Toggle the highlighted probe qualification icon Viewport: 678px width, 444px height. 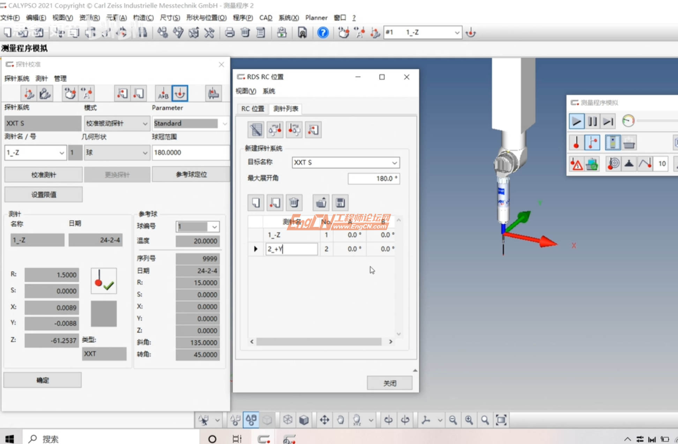[x=180, y=94]
